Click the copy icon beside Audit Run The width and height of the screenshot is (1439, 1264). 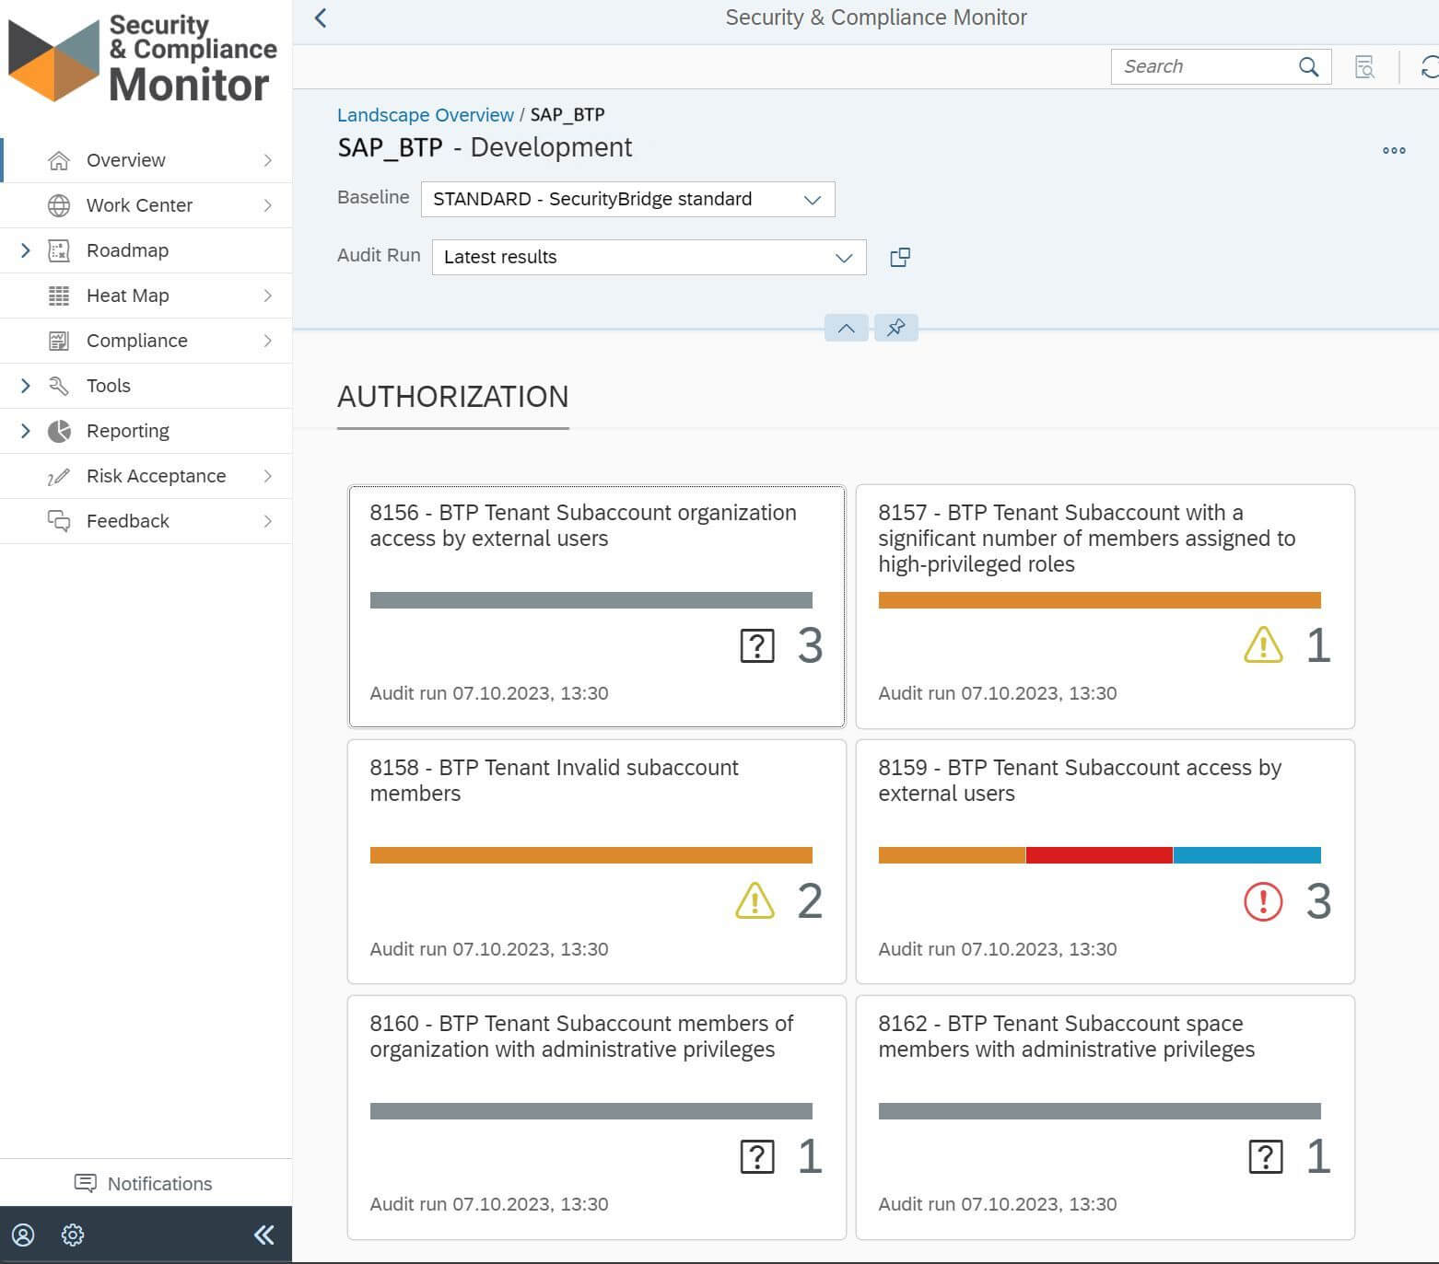click(x=899, y=257)
